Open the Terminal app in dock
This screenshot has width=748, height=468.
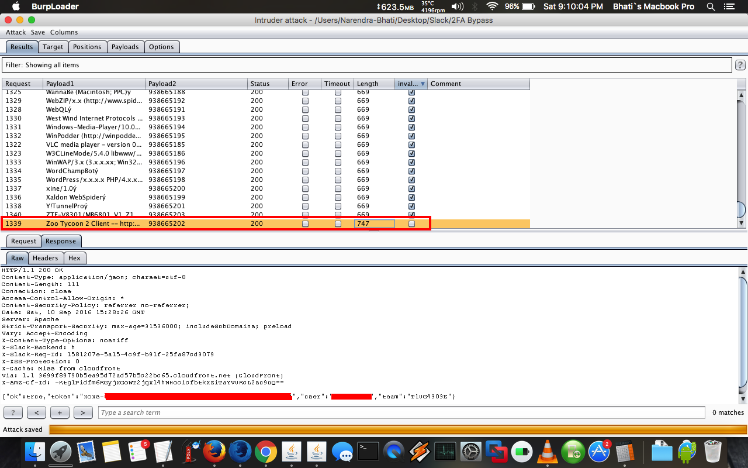click(x=368, y=452)
